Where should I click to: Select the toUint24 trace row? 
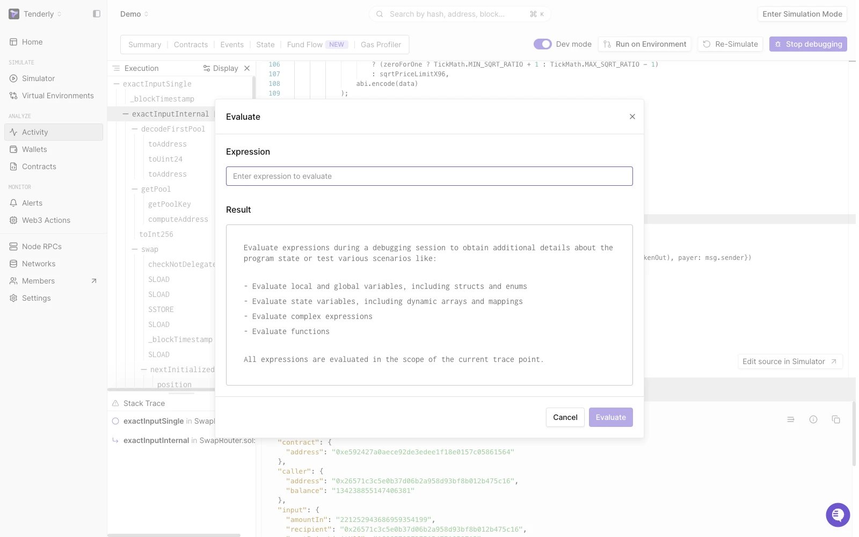point(165,159)
